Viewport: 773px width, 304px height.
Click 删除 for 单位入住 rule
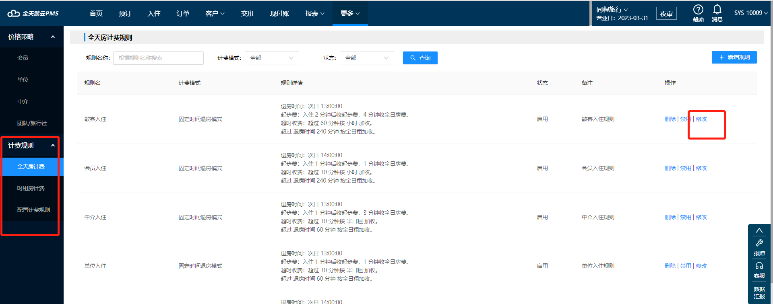pos(670,266)
